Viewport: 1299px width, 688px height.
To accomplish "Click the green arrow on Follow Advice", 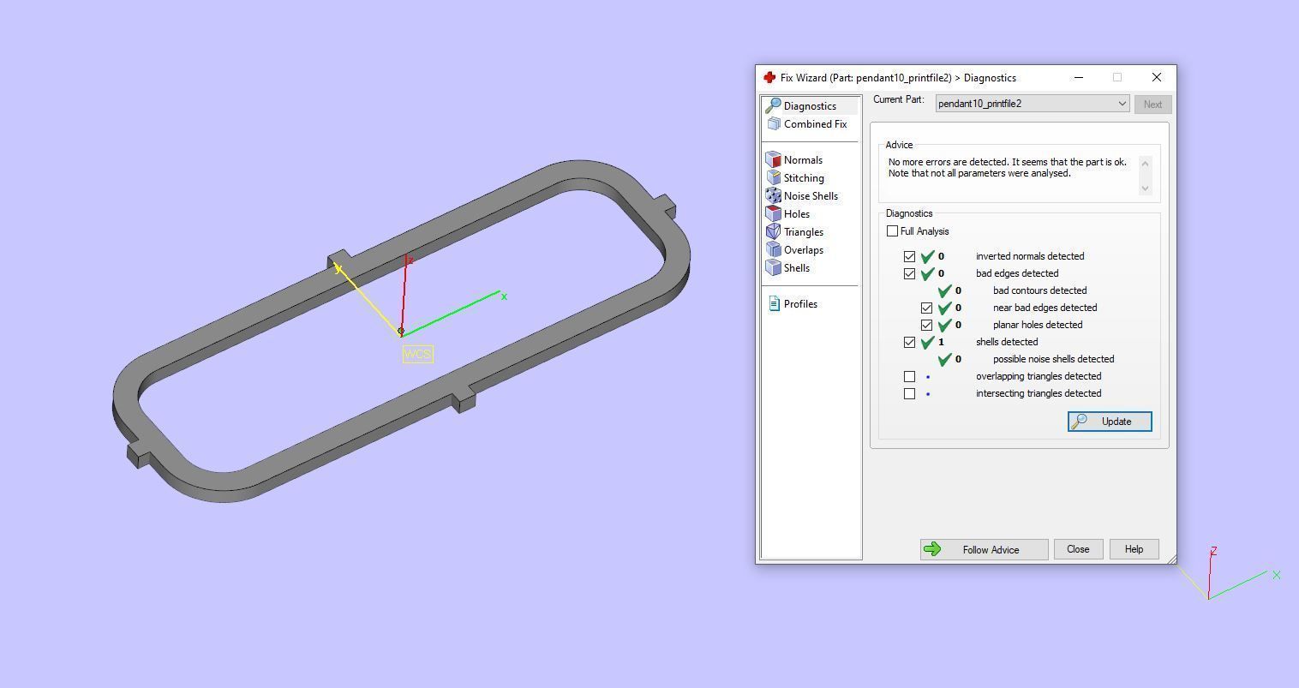I will [933, 549].
